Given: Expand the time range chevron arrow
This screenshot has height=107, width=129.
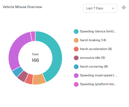Looking at the screenshot, I should coord(113,8).
